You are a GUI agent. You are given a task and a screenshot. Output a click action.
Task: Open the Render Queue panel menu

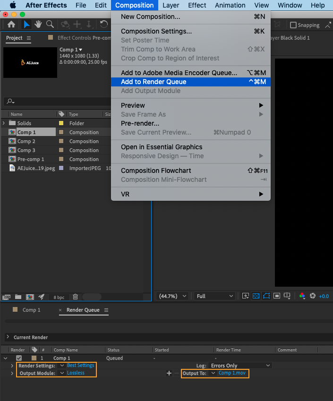point(106,310)
